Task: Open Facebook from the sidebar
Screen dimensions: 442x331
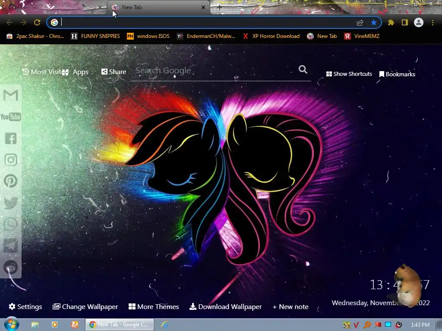Action: [11, 138]
